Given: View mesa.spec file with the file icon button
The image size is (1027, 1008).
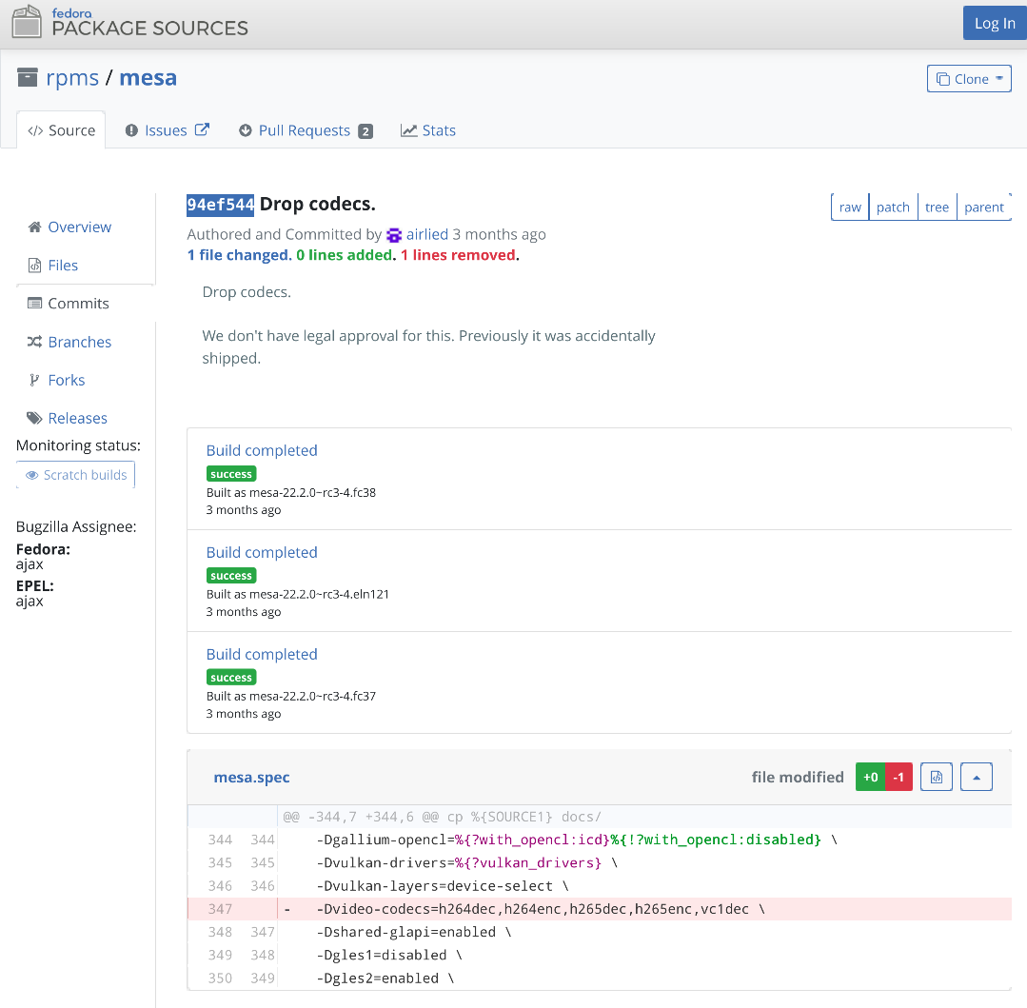Looking at the screenshot, I should [x=936, y=778].
